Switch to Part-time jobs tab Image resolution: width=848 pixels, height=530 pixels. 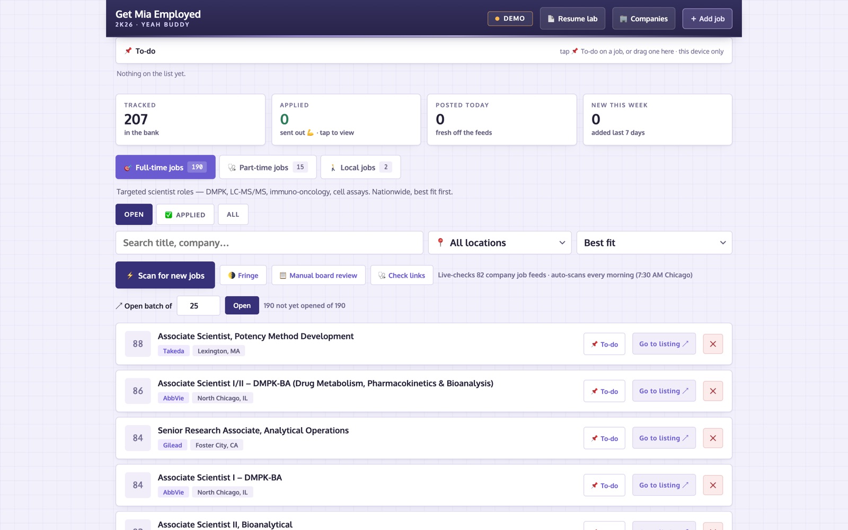click(x=268, y=167)
